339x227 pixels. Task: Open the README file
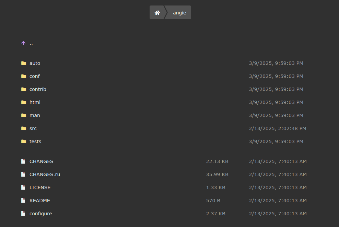pyautogui.click(x=40, y=201)
